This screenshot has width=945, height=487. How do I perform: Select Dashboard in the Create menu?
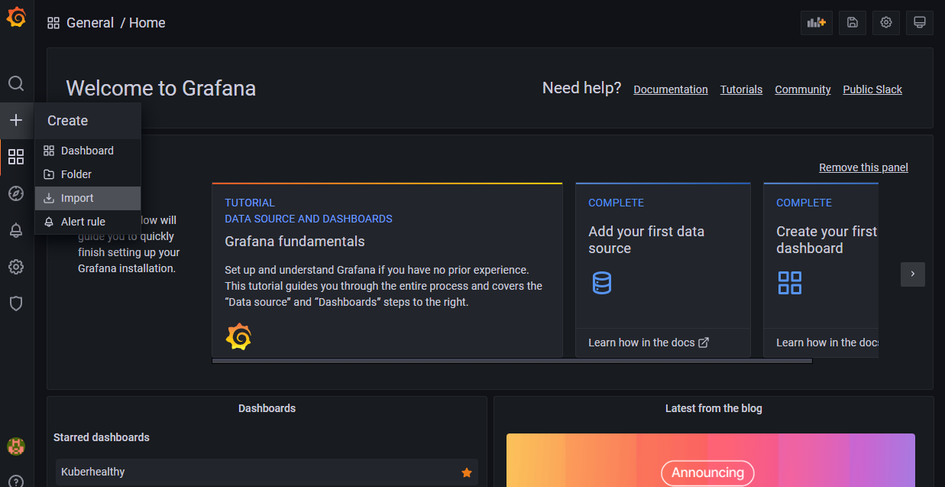pos(88,151)
